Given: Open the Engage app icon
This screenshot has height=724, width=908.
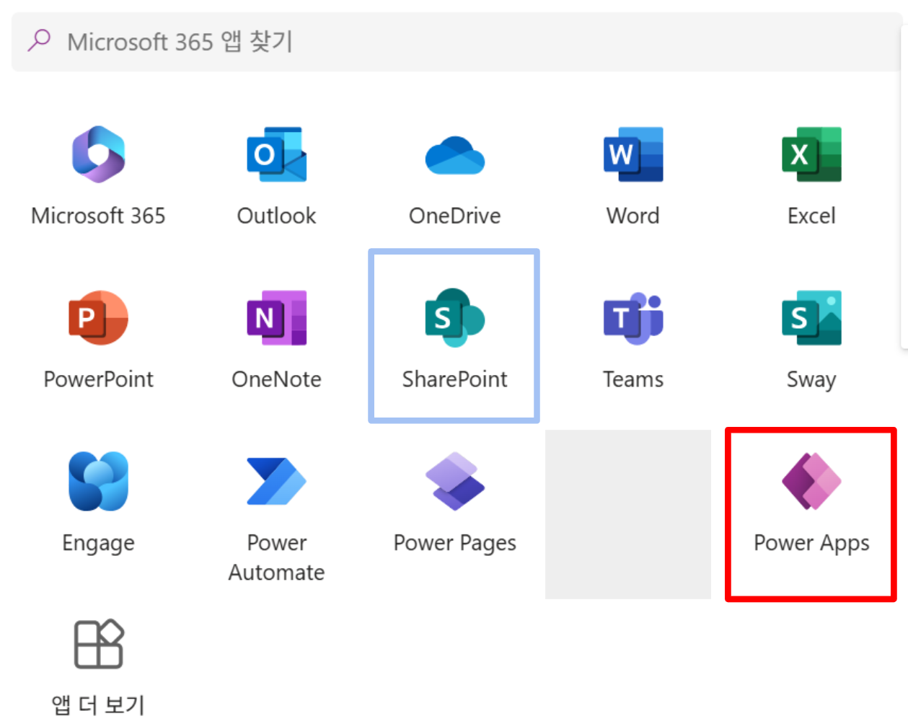Looking at the screenshot, I should pyautogui.click(x=98, y=482).
